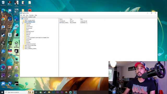
Task: Click the Microsoft Teams desktop icon
Action: click(x=16, y=77)
